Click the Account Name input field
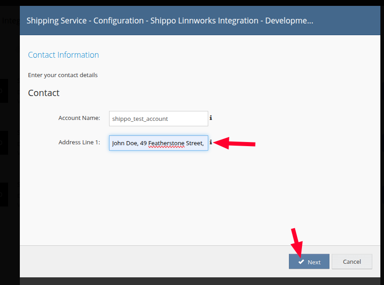The height and width of the screenshot is (285, 384). (x=159, y=119)
